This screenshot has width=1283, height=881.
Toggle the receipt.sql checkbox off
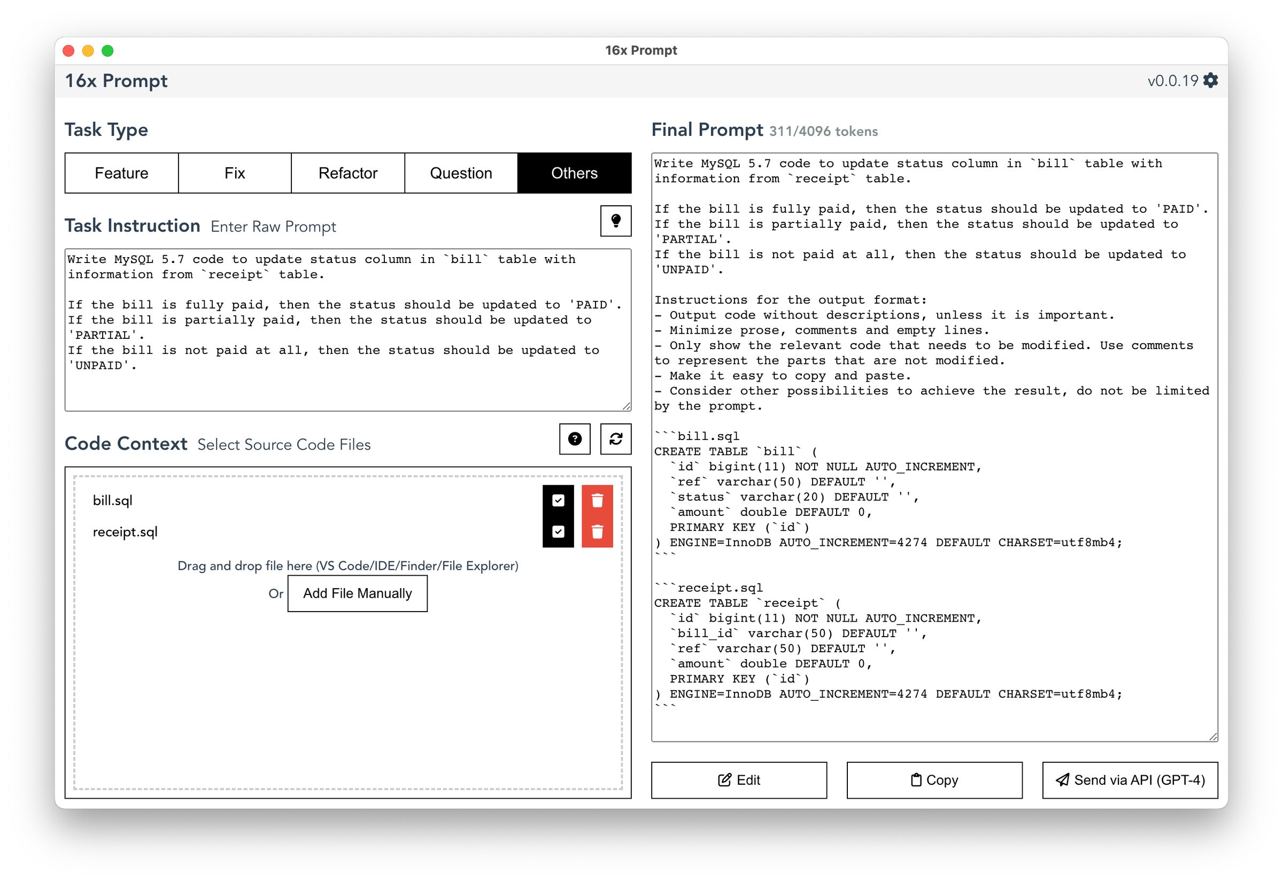pyautogui.click(x=558, y=531)
